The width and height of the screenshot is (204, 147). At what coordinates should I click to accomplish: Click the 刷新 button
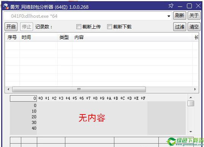click(180, 15)
